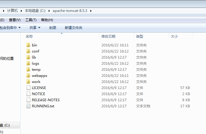
Task: Select the lib folder icon
Action: [28, 57]
